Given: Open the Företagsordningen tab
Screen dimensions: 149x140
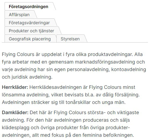Looking at the screenshot, I should [x=28, y=6].
